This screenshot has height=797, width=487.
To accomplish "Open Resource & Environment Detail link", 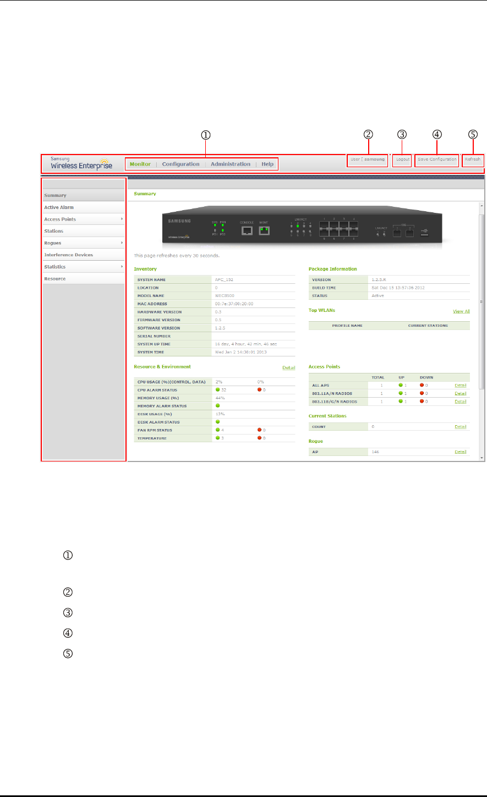I will pyautogui.click(x=289, y=367).
